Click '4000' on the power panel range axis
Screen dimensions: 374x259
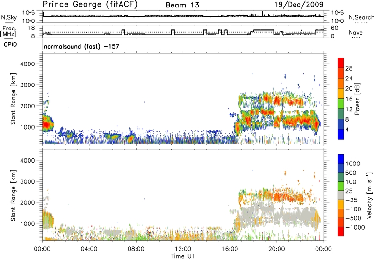[x=28, y=64]
